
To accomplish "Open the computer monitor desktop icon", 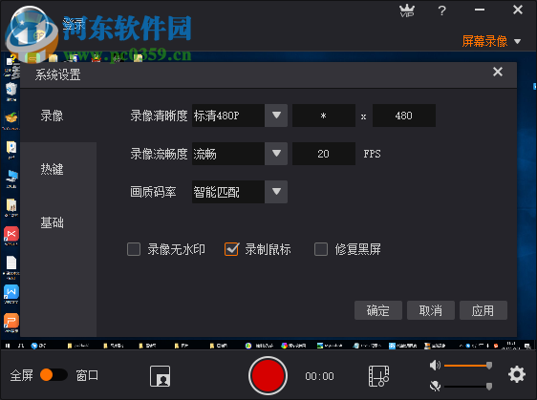I will [x=11, y=177].
